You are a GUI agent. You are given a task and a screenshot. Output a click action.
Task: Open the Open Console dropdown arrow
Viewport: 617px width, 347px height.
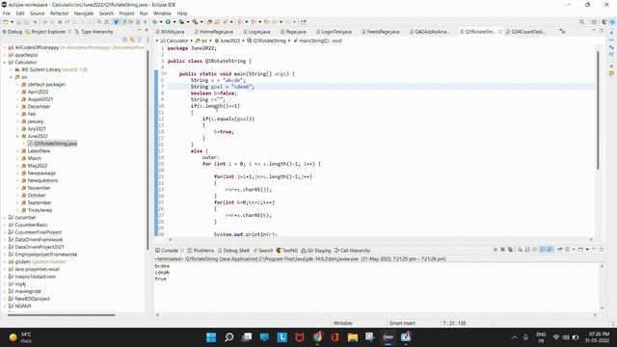click(x=587, y=250)
